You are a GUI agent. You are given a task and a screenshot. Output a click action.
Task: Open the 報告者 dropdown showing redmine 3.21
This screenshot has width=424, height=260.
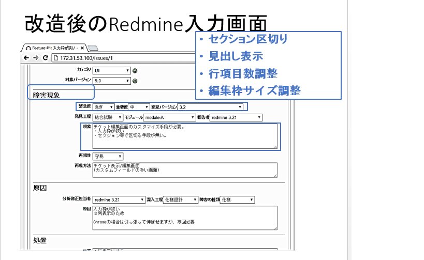[236, 117]
